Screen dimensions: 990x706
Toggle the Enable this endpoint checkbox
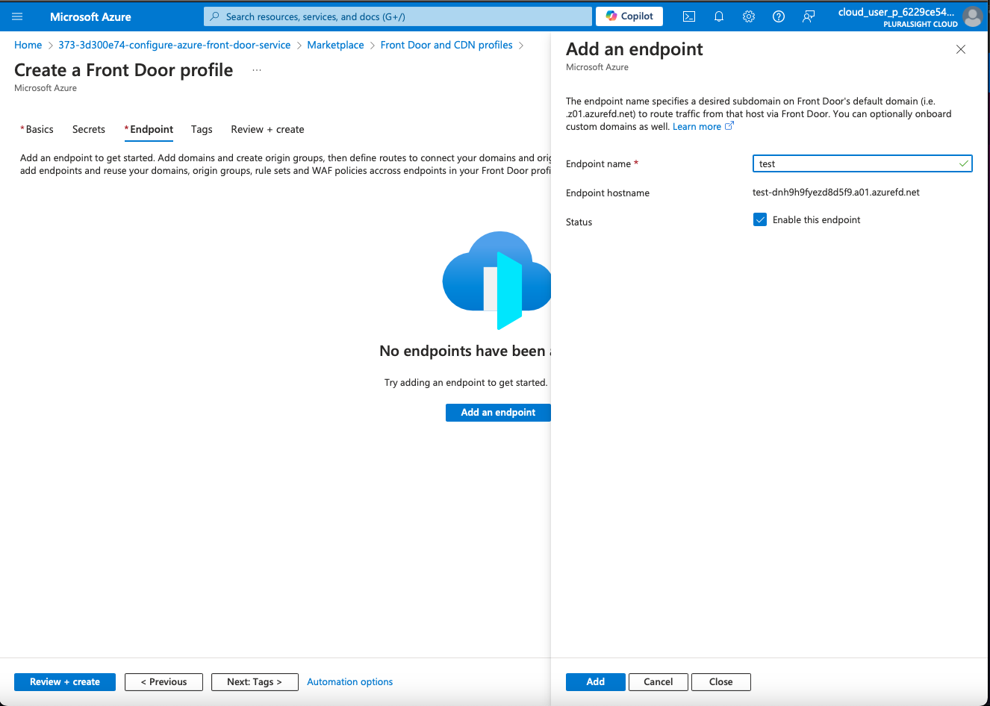760,219
